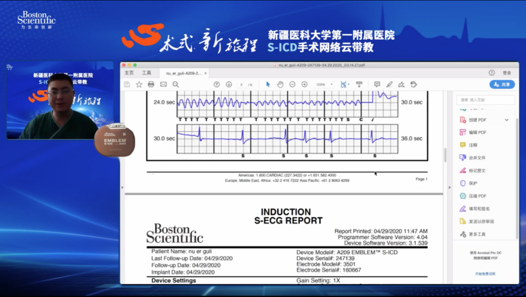Image resolution: width=526 pixels, height=297 pixels.
Task: Click the 'Electrode Serial#: 160667' text
Action: (x=329, y=270)
